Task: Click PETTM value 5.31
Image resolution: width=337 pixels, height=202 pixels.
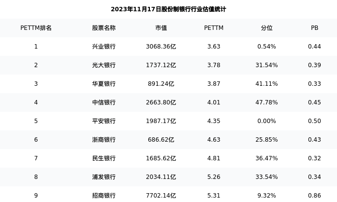Action: pos(214,196)
